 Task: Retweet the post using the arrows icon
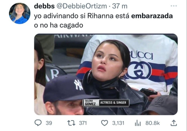click(x=71, y=123)
